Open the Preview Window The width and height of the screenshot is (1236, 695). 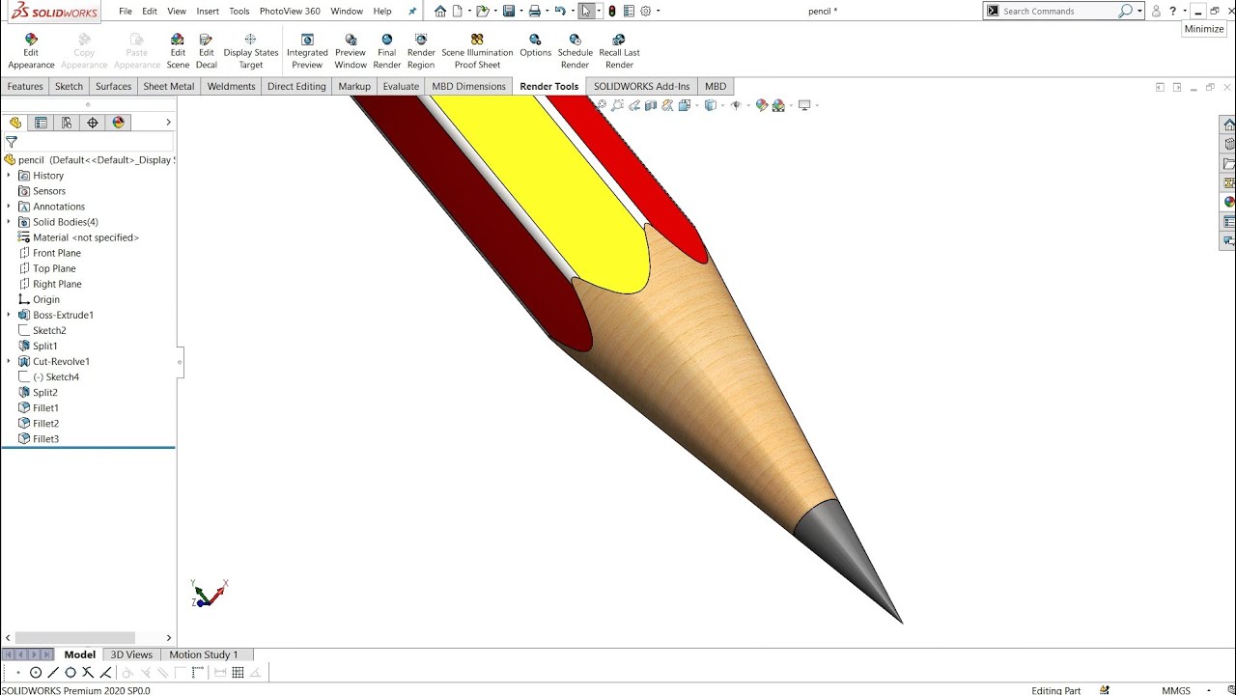pos(351,51)
